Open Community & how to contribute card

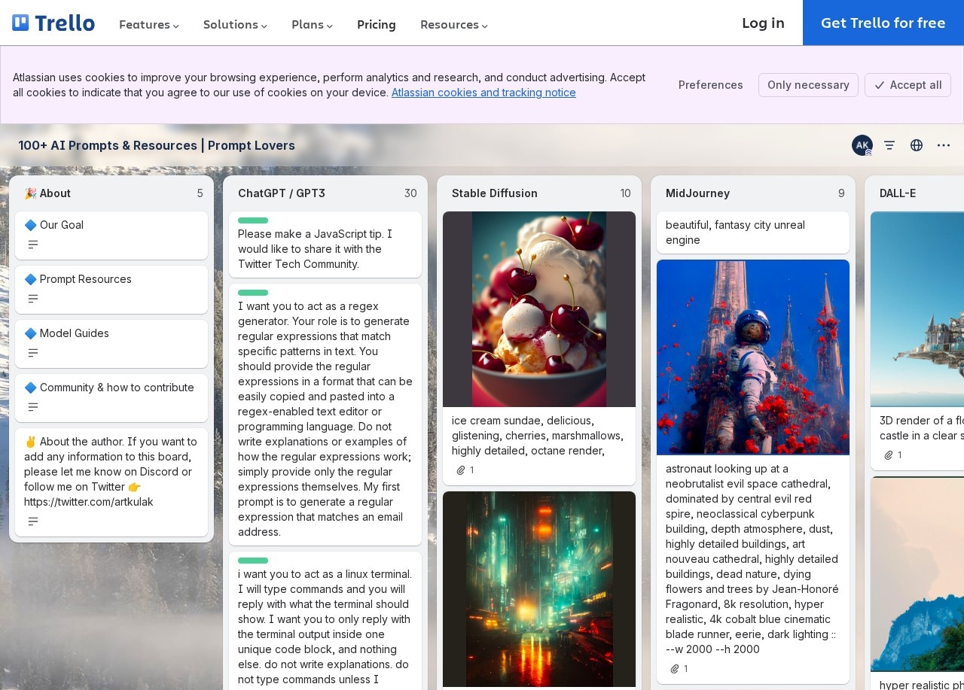111,398
